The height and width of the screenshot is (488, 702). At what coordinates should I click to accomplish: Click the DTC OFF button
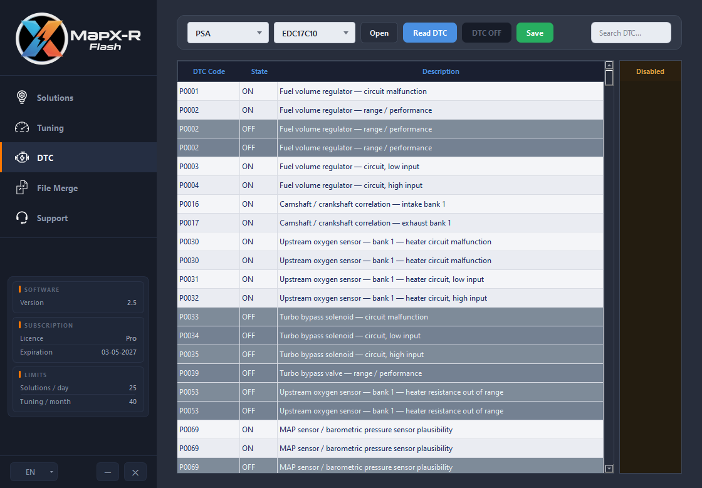pyautogui.click(x=486, y=33)
